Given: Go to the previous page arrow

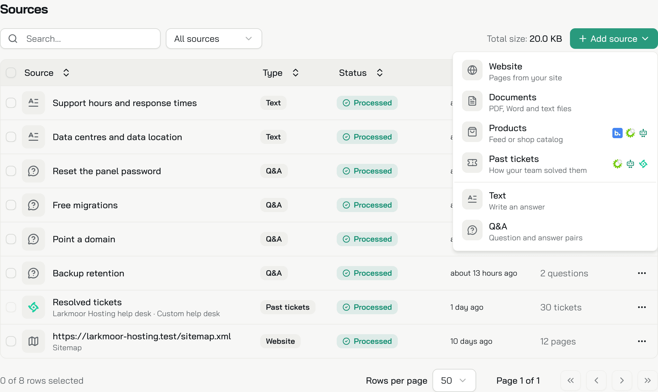Looking at the screenshot, I should [x=596, y=380].
